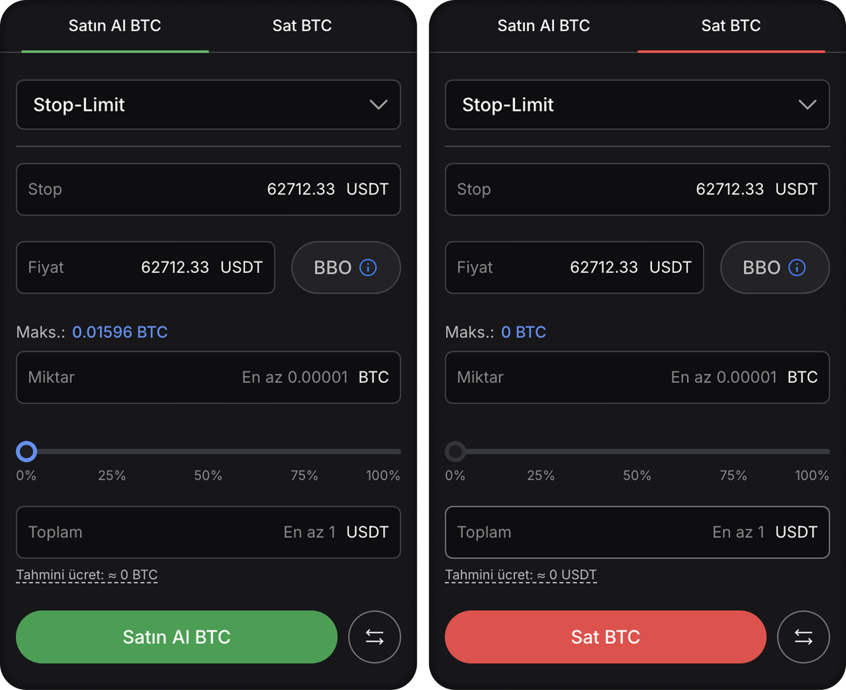Switch to Satın Al BTC tab in right panel
846x690 pixels.
(544, 26)
